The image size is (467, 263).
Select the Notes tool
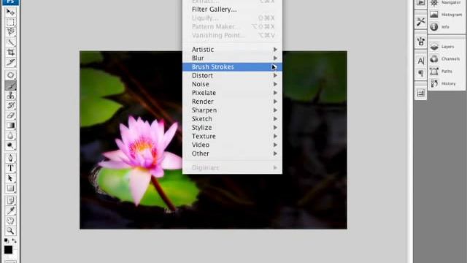(x=10, y=200)
